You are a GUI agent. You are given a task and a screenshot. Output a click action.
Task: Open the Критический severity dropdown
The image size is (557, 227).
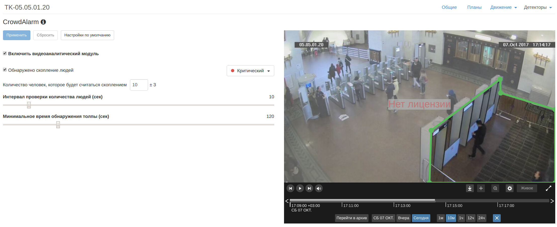[x=250, y=71]
